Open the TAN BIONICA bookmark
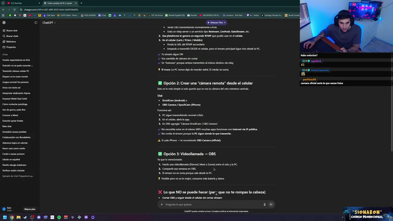 coord(210,15)
